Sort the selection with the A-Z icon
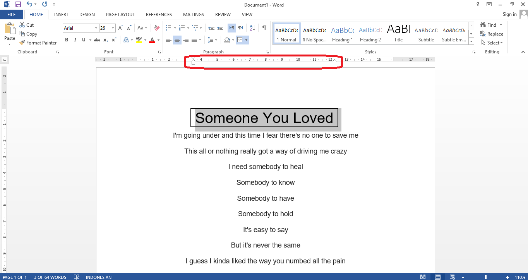 [x=252, y=28]
